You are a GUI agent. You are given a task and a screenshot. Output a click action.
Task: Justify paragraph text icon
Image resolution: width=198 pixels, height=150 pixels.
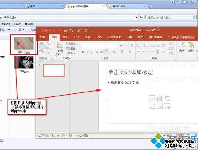coord(153,52)
